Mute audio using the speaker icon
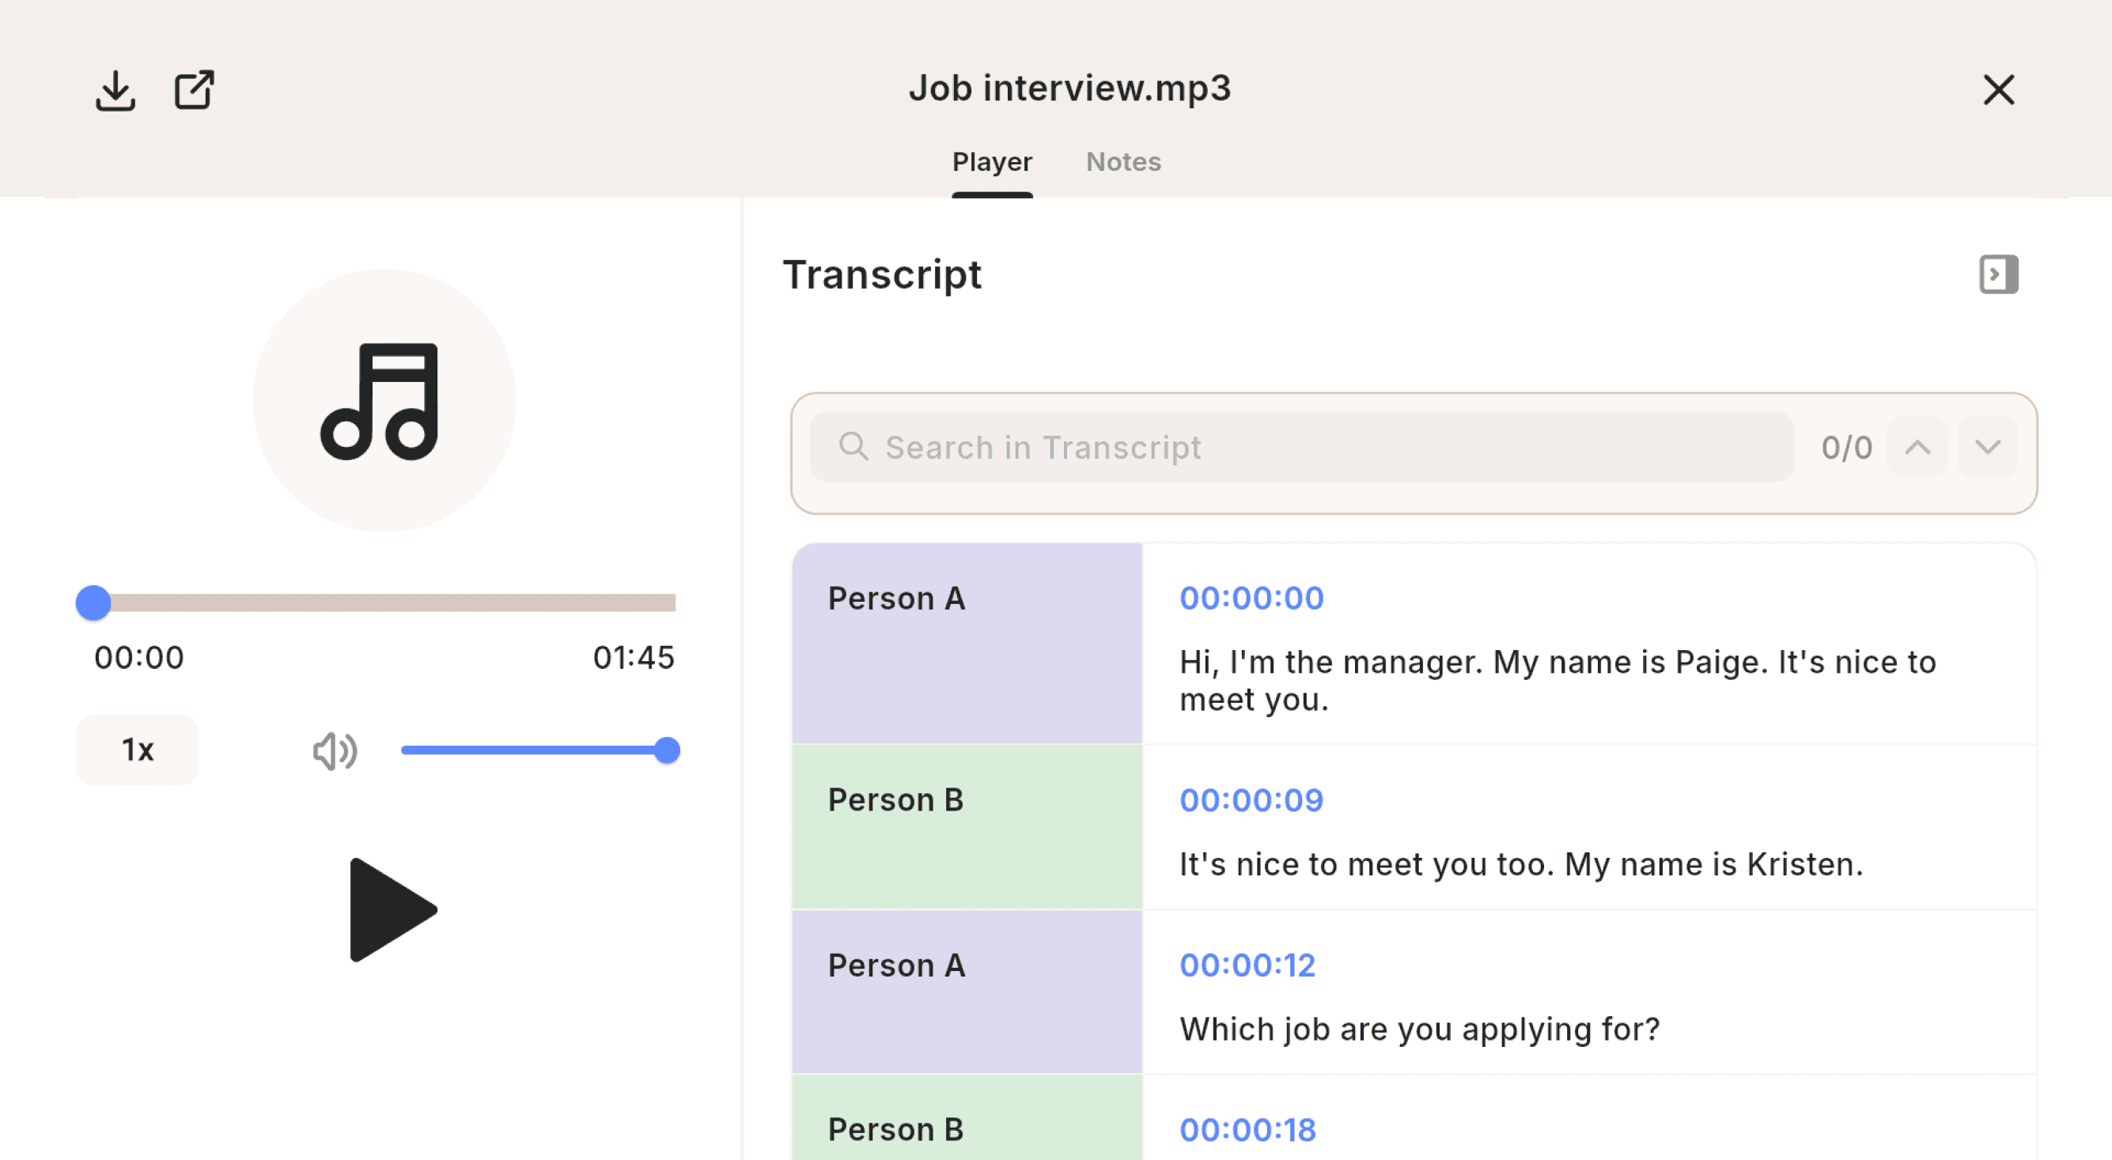Screen dimensions: 2112x1160 [x=334, y=750]
